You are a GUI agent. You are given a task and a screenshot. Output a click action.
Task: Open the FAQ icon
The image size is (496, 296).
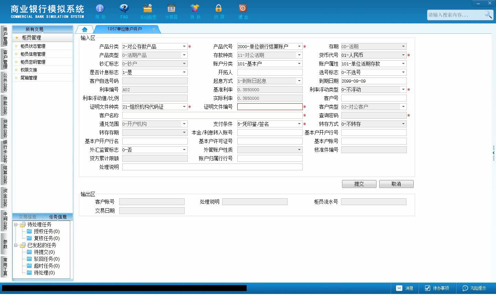coord(124,11)
